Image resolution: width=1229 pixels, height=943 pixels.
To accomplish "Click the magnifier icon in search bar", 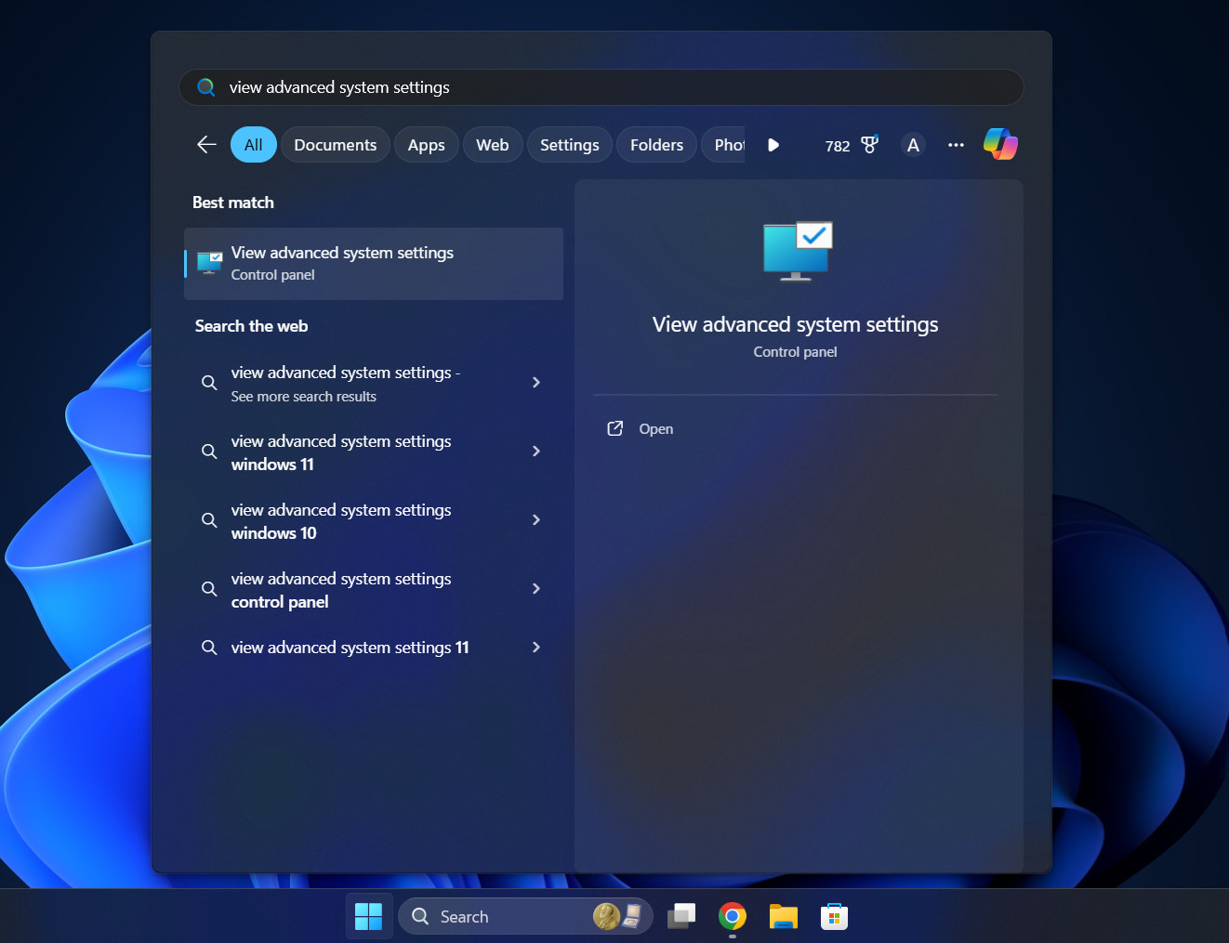I will 205,86.
